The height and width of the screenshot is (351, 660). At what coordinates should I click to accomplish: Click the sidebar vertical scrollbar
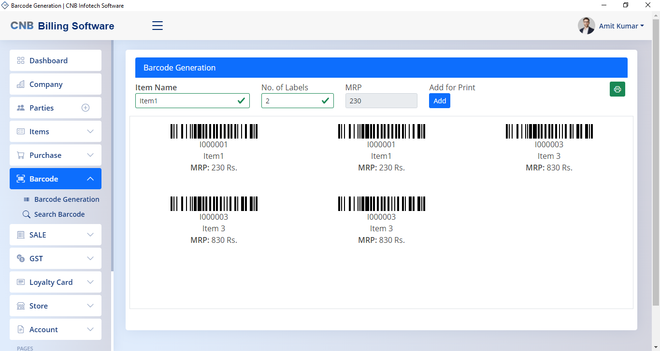click(112, 155)
